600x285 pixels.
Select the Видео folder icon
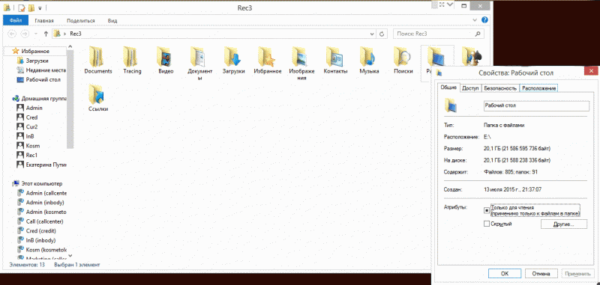click(166, 56)
